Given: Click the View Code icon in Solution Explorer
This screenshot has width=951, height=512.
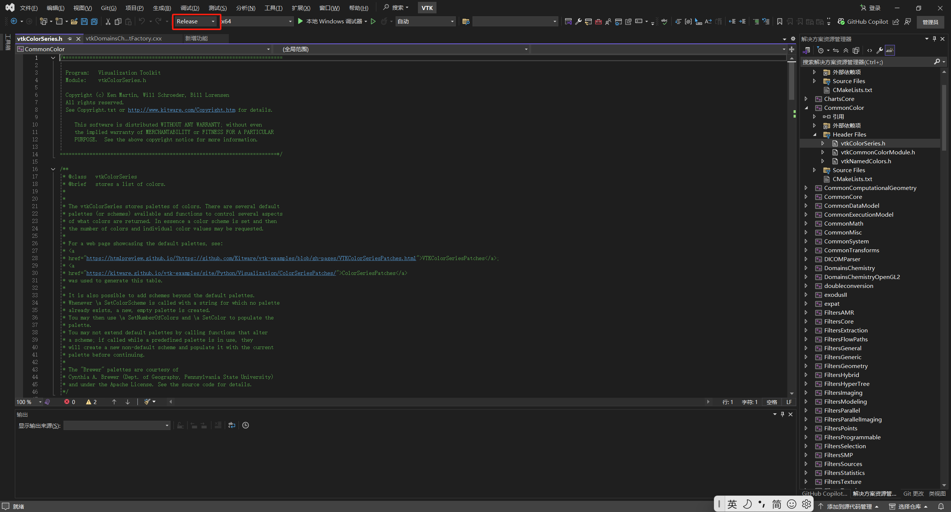Looking at the screenshot, I should [x=870, y=50].
